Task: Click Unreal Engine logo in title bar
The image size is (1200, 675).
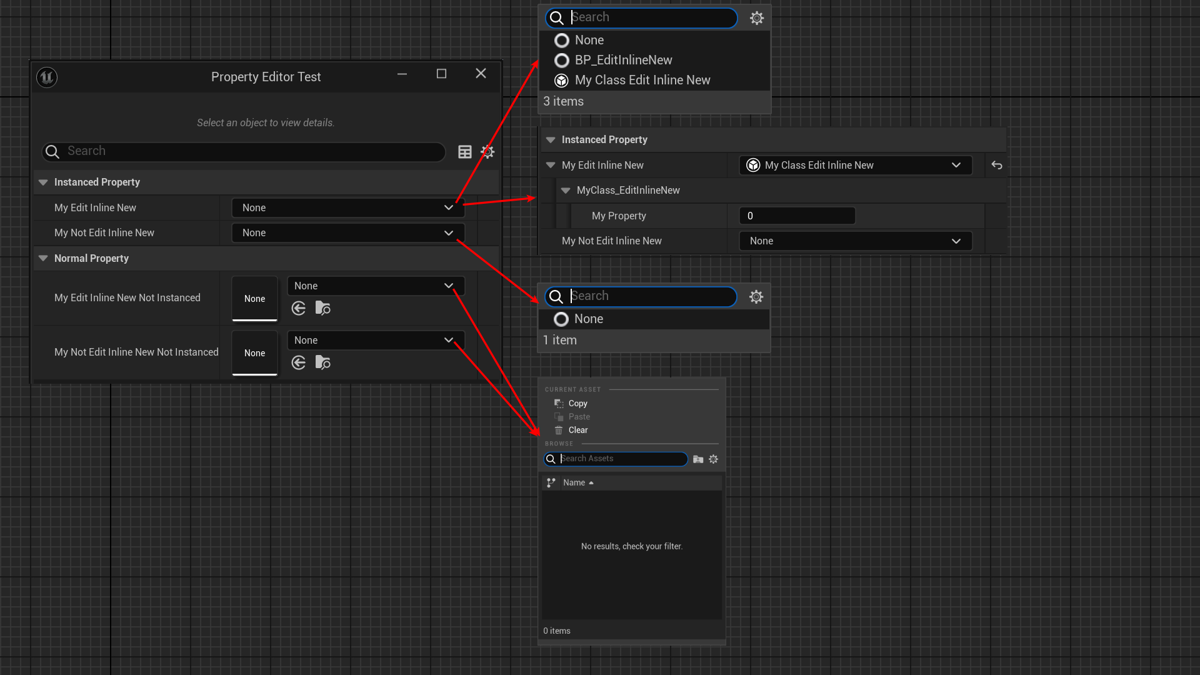Action: [x=47, y=77]
